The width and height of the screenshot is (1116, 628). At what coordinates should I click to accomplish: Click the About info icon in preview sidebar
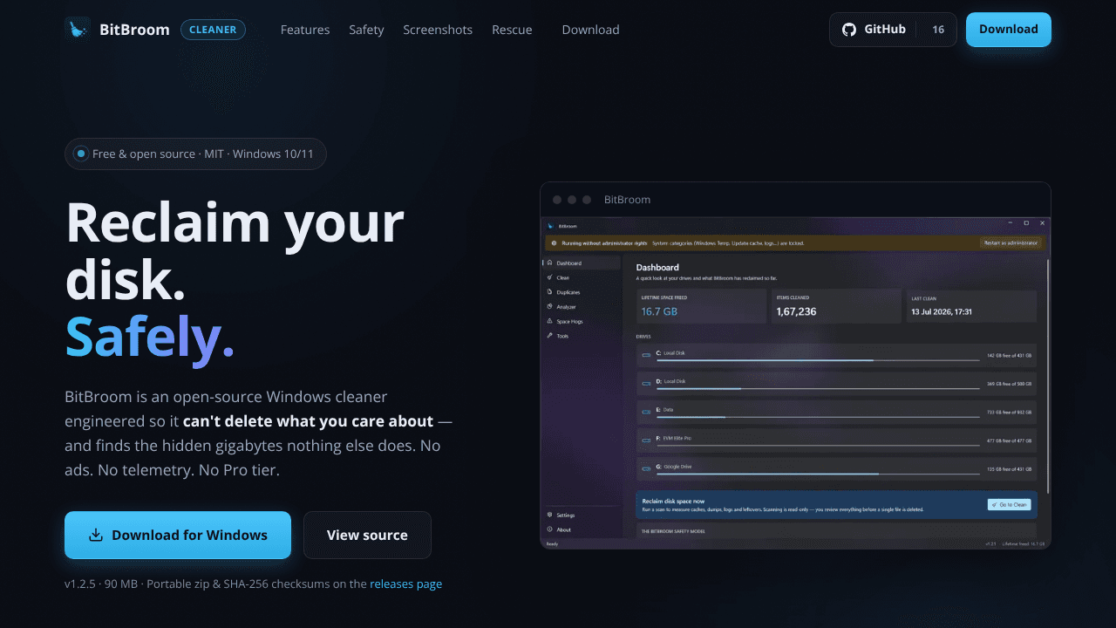pyautogui.click(x=550, y=529)
